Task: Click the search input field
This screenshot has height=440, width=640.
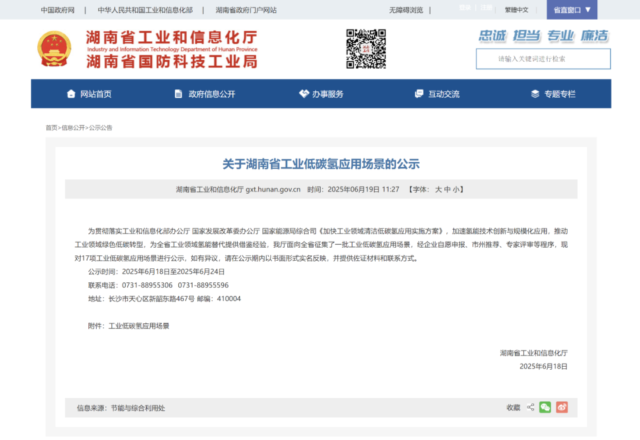Action: click(543, 59)
